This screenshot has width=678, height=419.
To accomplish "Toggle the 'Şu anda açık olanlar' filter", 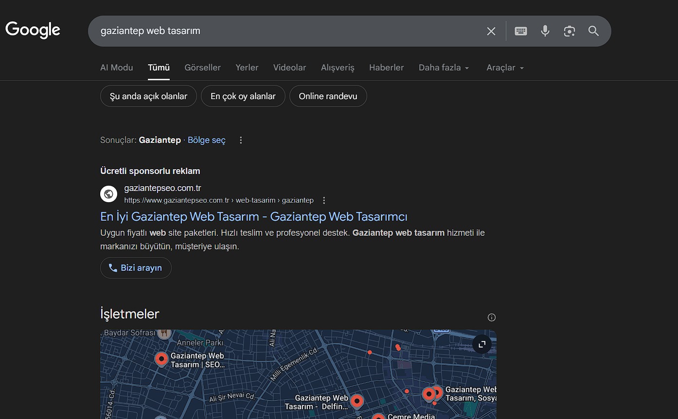I will tap(148, 96).
